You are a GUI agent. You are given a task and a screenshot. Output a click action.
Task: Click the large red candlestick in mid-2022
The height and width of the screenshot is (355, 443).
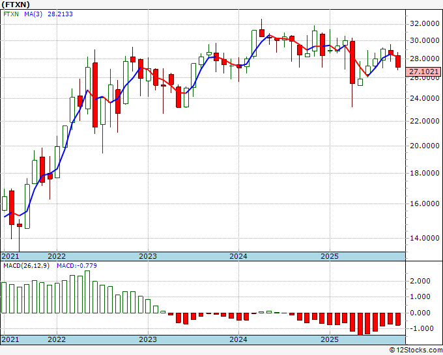tap(95, 95)
